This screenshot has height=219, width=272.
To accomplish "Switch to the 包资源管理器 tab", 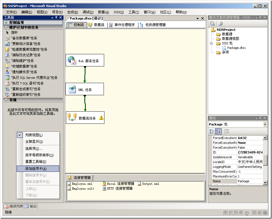I will tap(153, 25).
